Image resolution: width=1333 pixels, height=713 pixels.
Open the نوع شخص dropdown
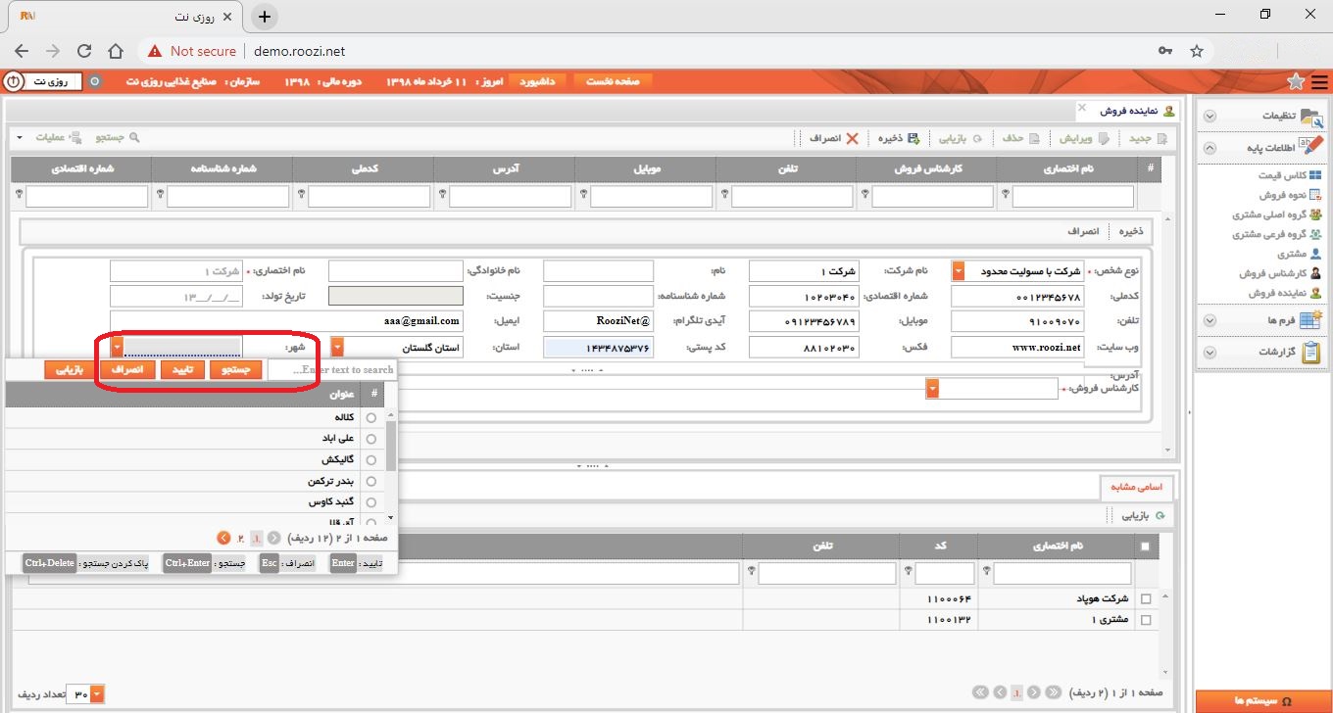pyautogui.click(x=958, y=270)
